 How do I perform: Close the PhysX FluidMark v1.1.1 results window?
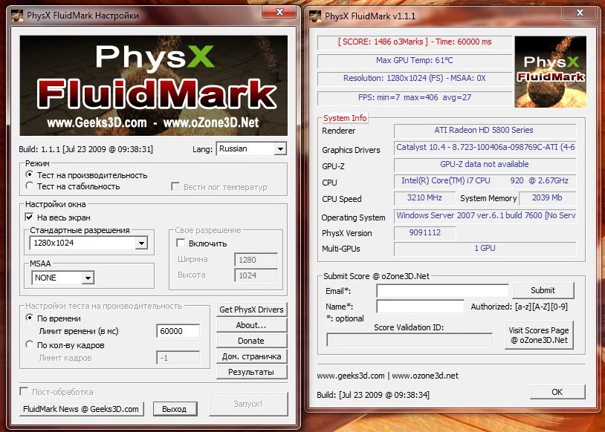[x=580, y=13]
